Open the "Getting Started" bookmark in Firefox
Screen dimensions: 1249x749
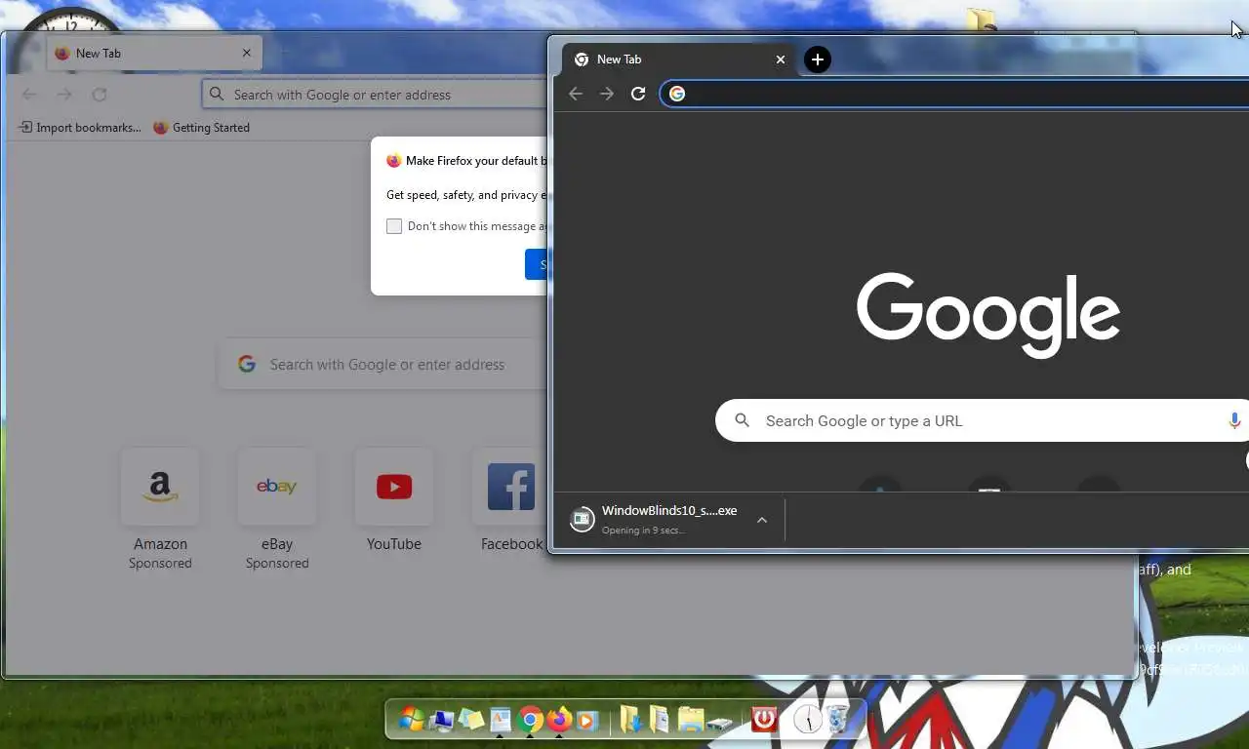(x=201, y=128)
